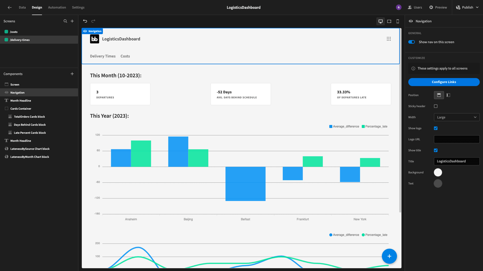The width and height of the screenshot is (483, 271).
Task: Add a component with plus icon
Action: (72, 74)
